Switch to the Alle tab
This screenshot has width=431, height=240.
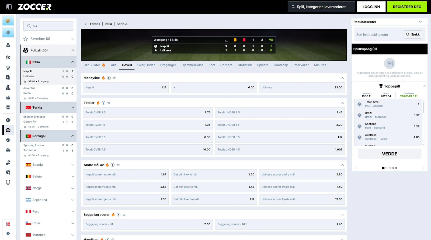114,65
